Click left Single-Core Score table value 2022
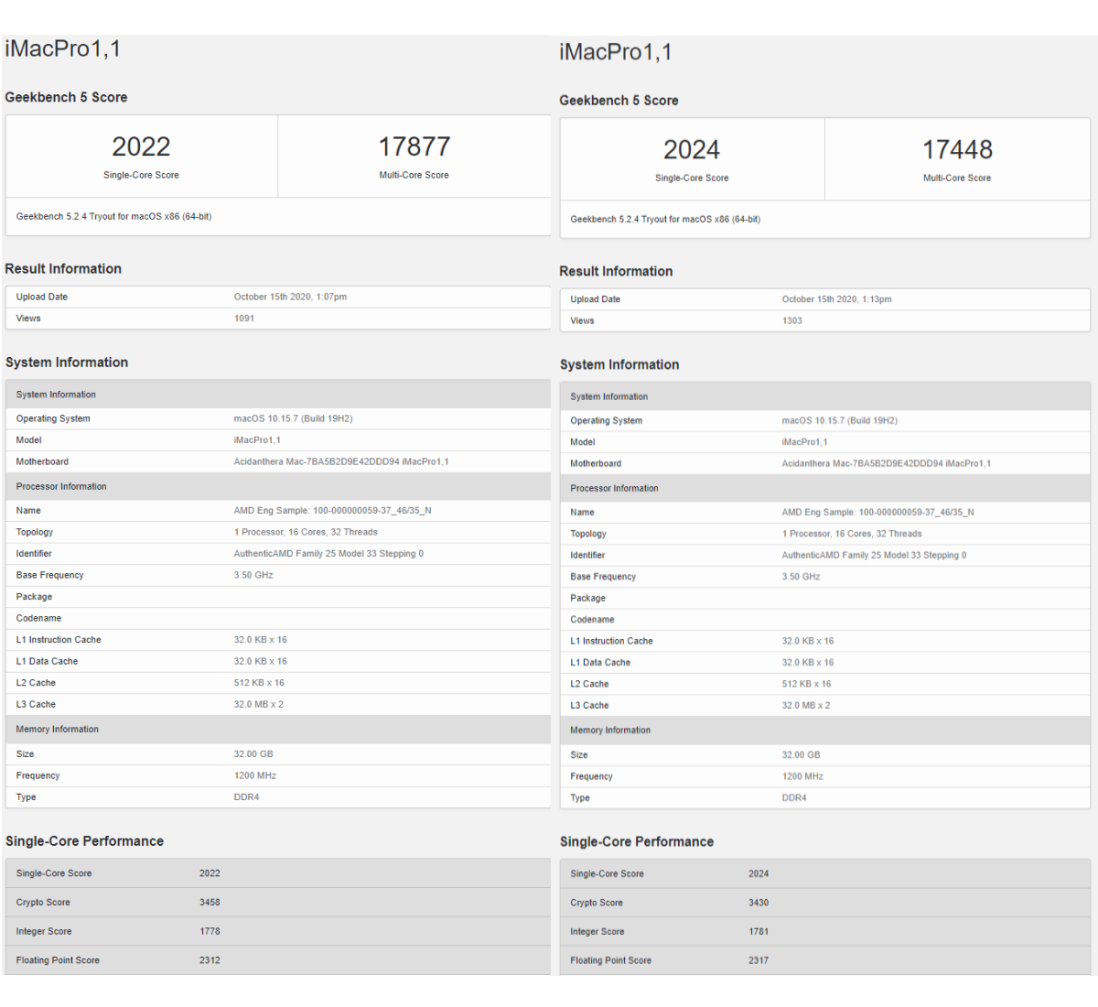The height and width of the screenshot is (1007, 1098). pyautogui.click(x=210, y=873)
